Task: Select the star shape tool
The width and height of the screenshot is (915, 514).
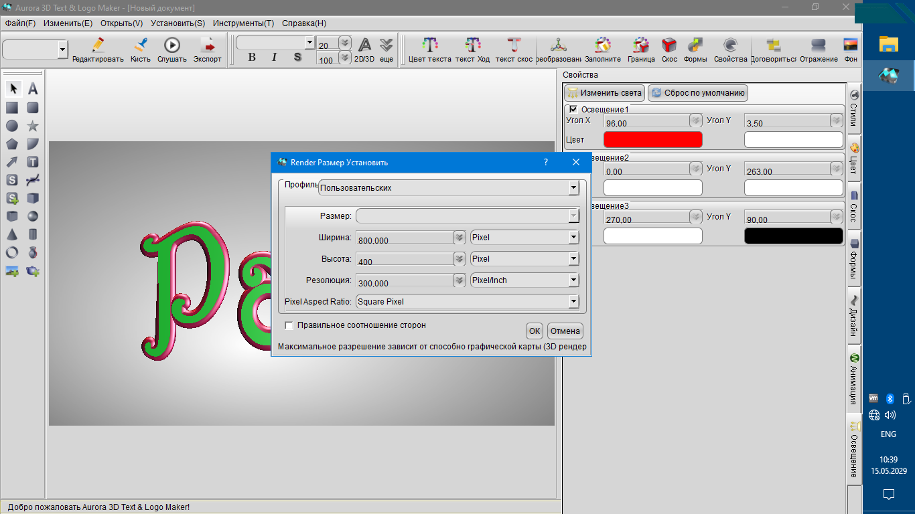Action: (x=32, y=126)
